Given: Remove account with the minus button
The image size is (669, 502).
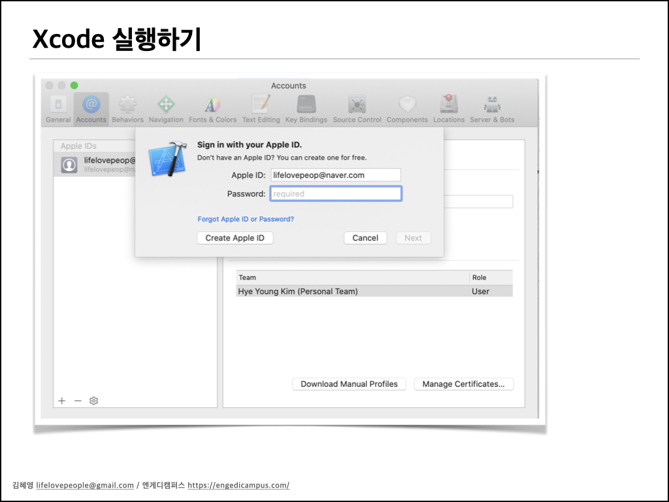Looking at the screenshot, I should (78, 401).
